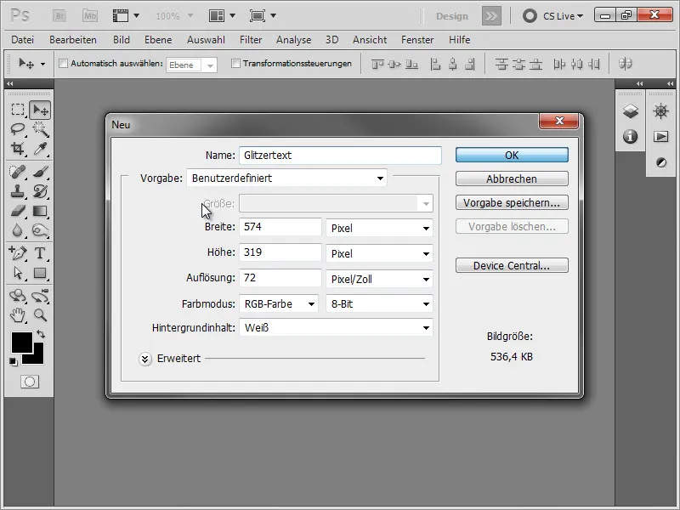
Task: Select the Brush tool
Action: (40, 173)
